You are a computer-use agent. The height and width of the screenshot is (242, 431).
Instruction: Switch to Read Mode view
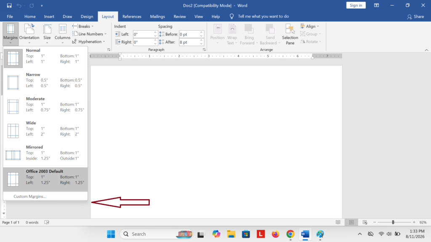click(x=338, y=222)
